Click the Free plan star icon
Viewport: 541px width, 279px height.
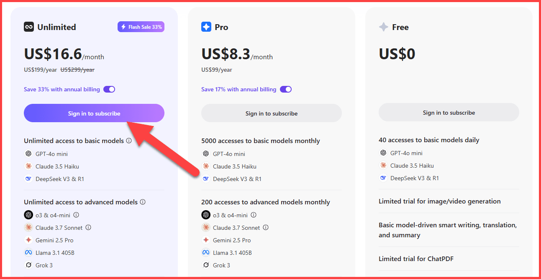click(383, 27)
